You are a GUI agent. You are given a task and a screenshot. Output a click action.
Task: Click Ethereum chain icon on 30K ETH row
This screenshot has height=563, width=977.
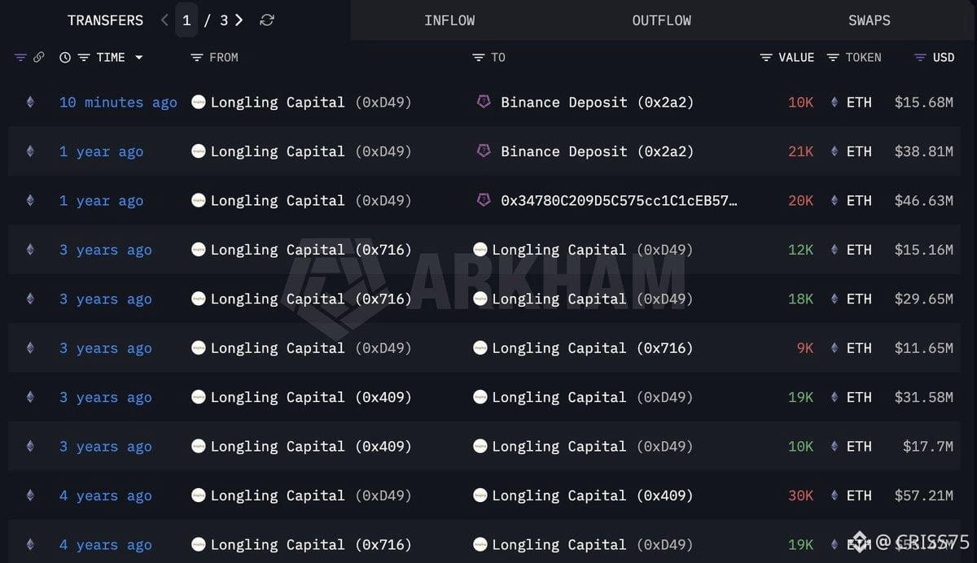click(x=30, y=495)
